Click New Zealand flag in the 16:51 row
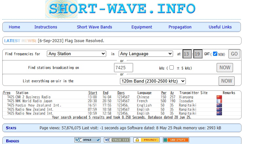254x144 pixels. click(219, 105)
